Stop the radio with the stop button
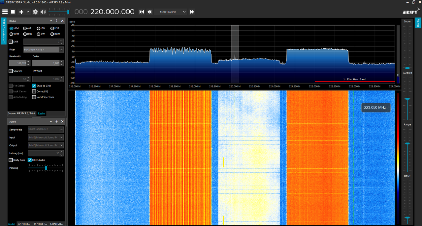 coord(13,12)
